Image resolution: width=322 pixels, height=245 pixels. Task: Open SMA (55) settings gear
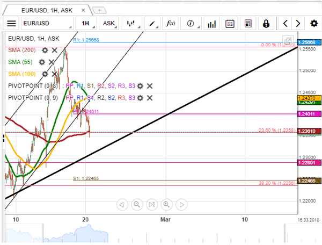(x=41, y=62)
